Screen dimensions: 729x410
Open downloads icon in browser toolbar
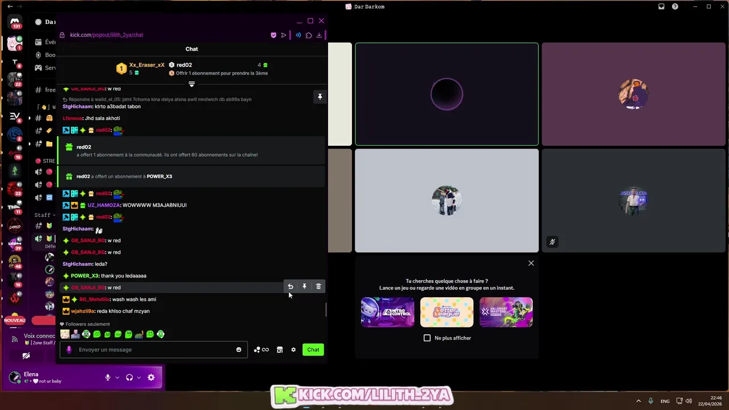point(319,35)
